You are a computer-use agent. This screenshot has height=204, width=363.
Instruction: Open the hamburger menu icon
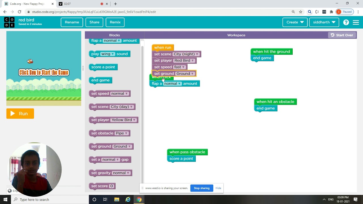click(356, 22)
